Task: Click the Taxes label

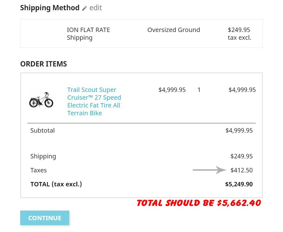Action: tap(38, 170)
